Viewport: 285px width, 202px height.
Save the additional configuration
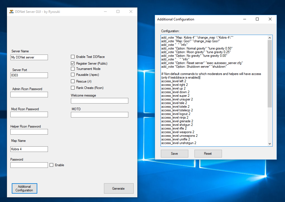coord(174,154)
